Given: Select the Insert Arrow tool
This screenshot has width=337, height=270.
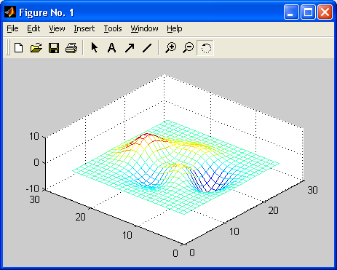Looking at the screenshot, I should point(130,48).
